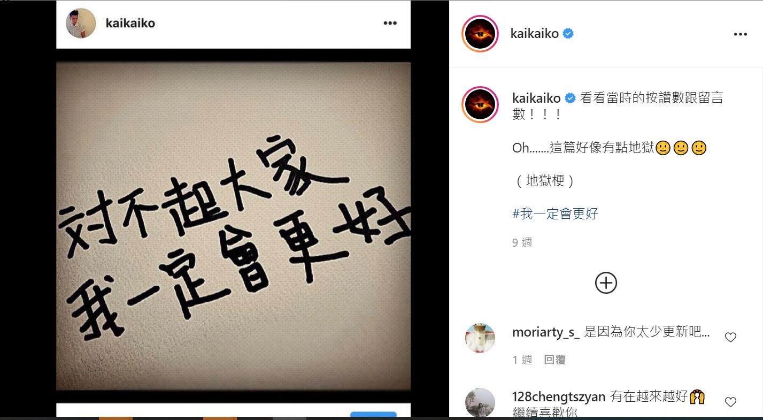The height and width of the screenshot is (420, 763).
Task: Like moriarty_s_ comment with heart icon
Action: [730, 337]
